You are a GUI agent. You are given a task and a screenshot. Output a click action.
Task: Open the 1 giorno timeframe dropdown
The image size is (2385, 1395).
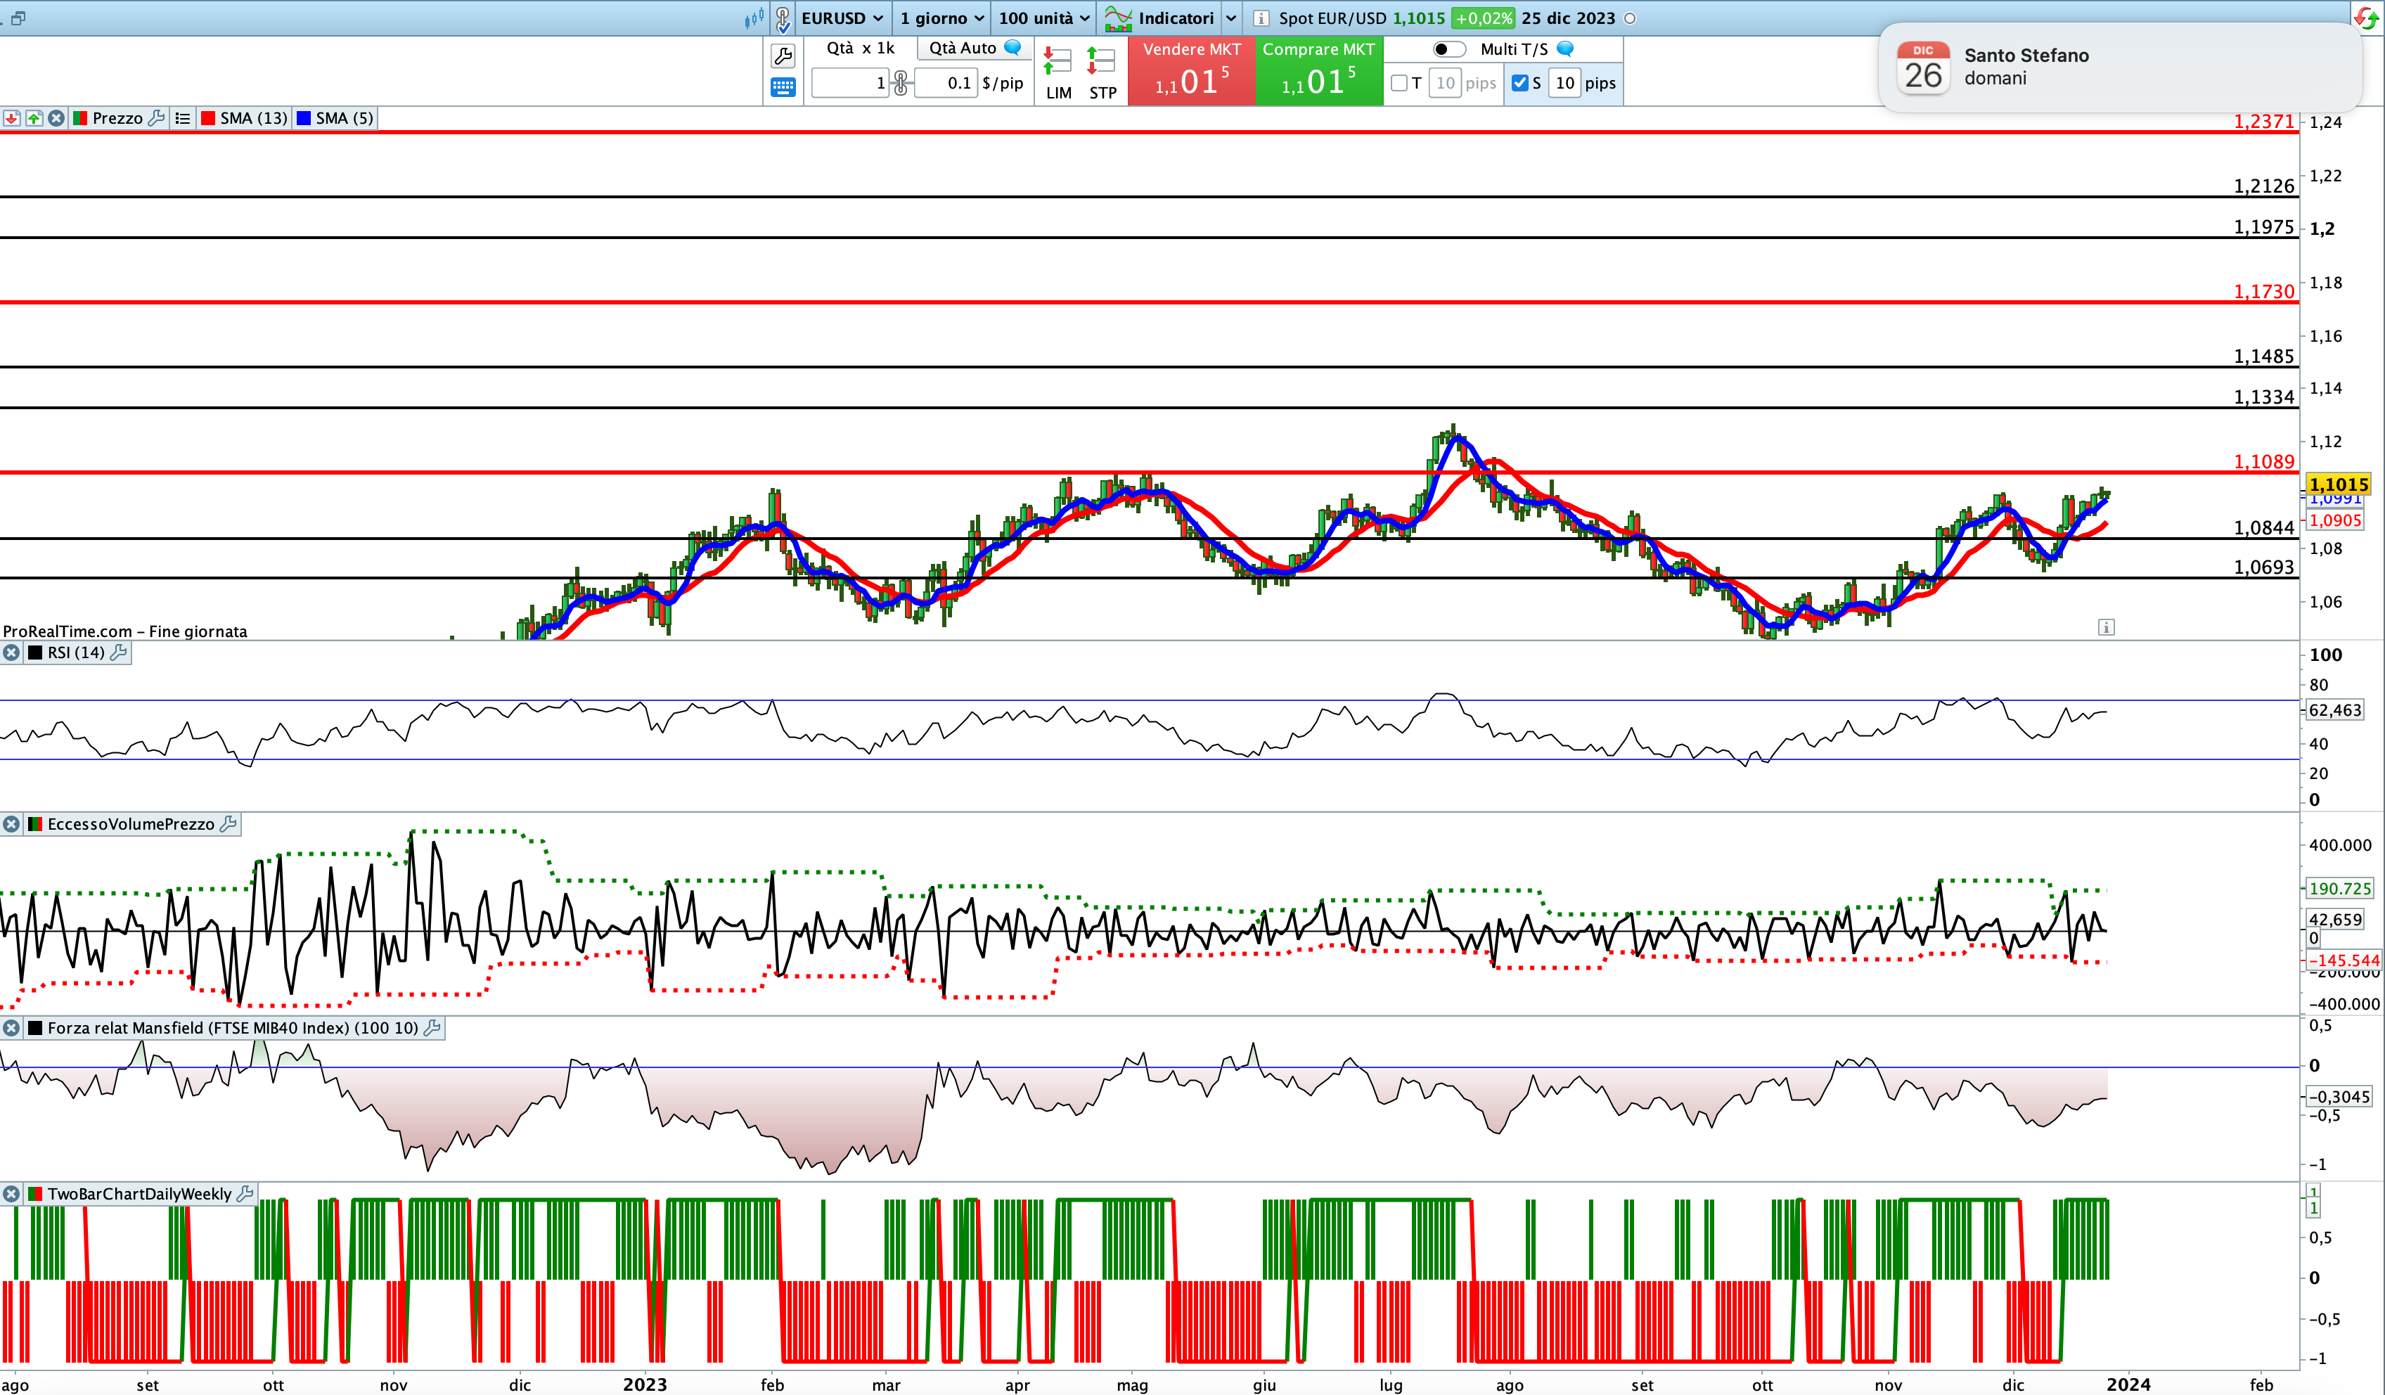tap(943, 18)
